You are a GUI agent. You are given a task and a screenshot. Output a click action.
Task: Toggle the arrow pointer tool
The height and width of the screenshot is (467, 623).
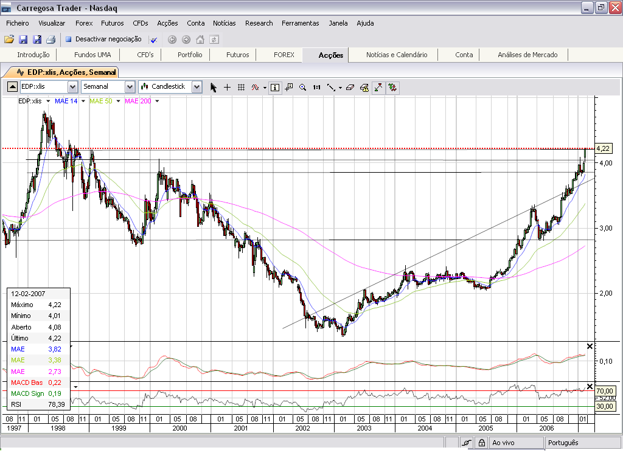tap(214, 87)
